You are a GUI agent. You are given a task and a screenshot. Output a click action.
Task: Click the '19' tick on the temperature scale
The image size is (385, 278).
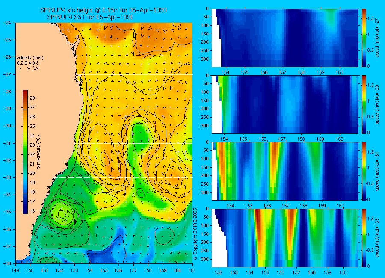32,183
